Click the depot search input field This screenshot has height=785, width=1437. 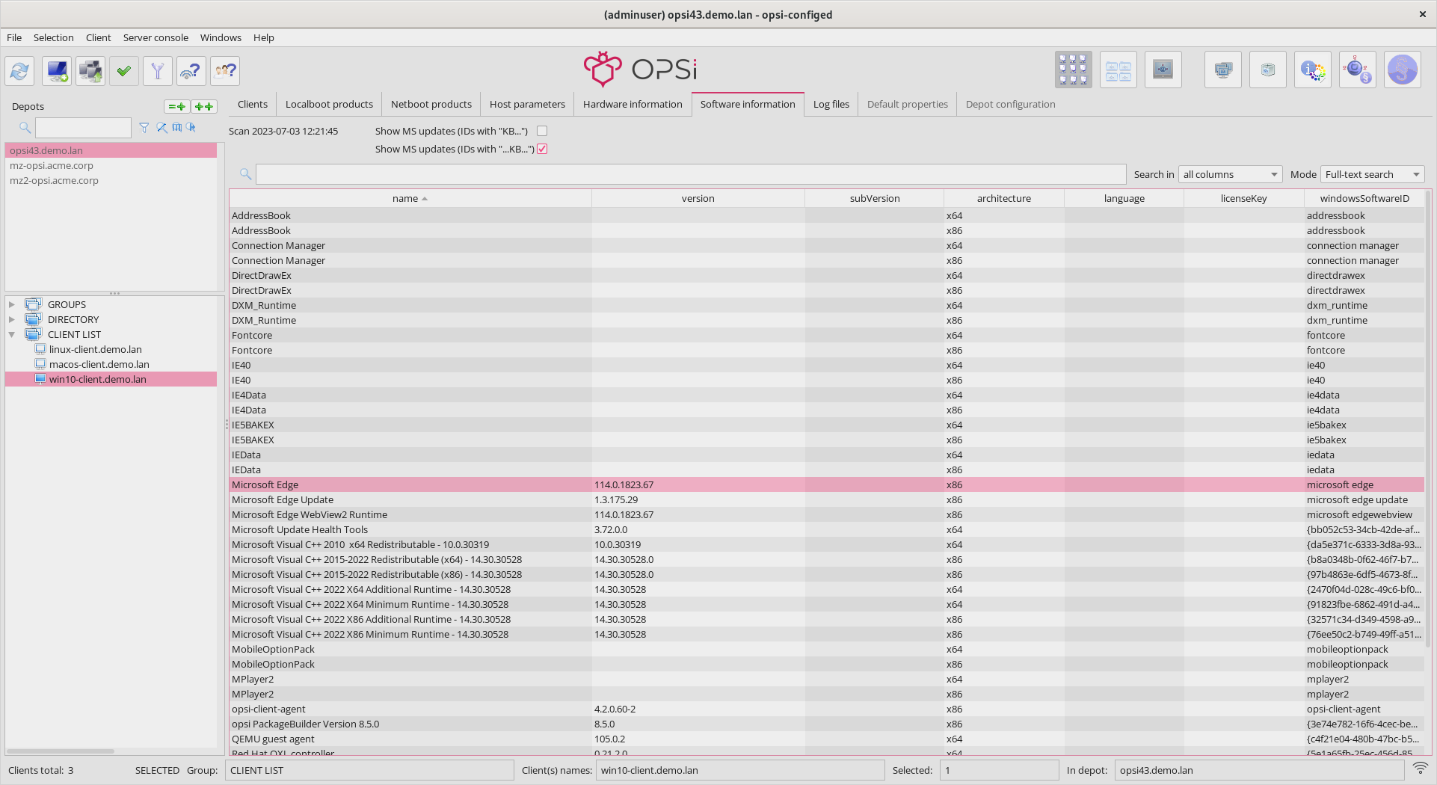(83, 128)
